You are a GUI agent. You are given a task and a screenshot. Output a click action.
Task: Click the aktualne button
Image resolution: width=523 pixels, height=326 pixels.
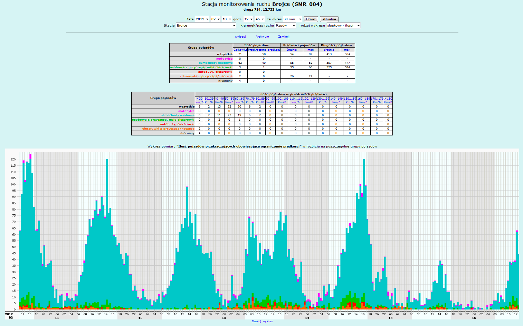coord(329,19)
